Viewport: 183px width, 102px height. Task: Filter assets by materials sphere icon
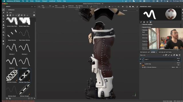(7, 15)
